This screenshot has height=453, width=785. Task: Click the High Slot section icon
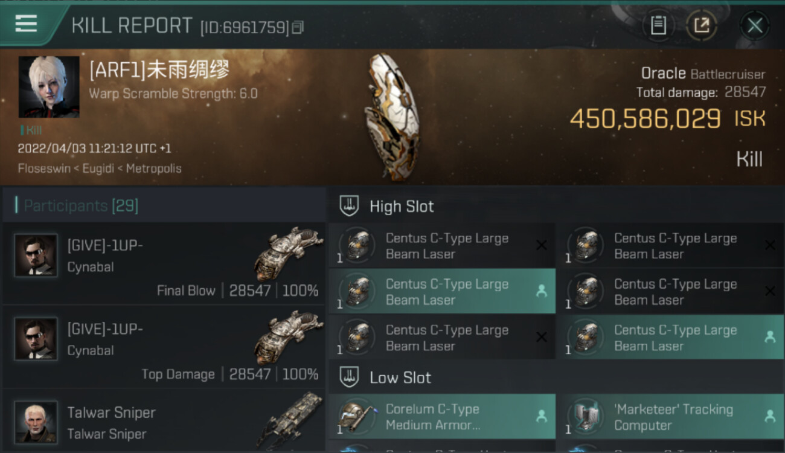tap(349, 206)
